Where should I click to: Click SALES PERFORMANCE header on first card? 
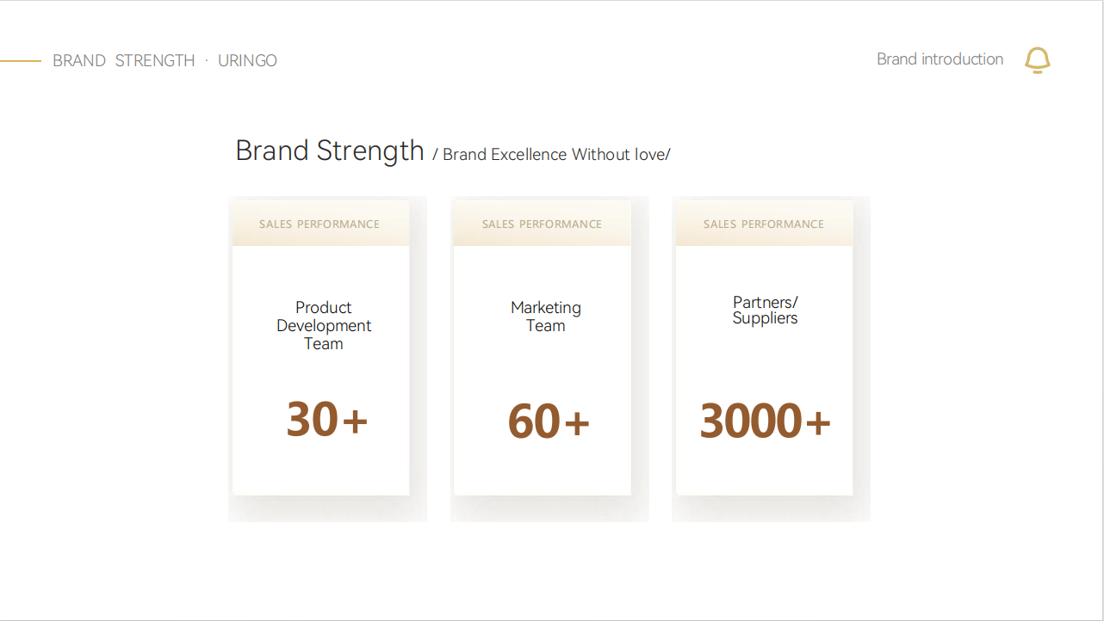(x=319, y=224)
